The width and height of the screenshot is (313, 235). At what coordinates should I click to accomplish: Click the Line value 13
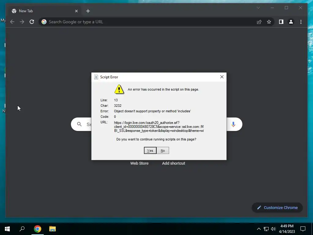click(x=116, y=100)
